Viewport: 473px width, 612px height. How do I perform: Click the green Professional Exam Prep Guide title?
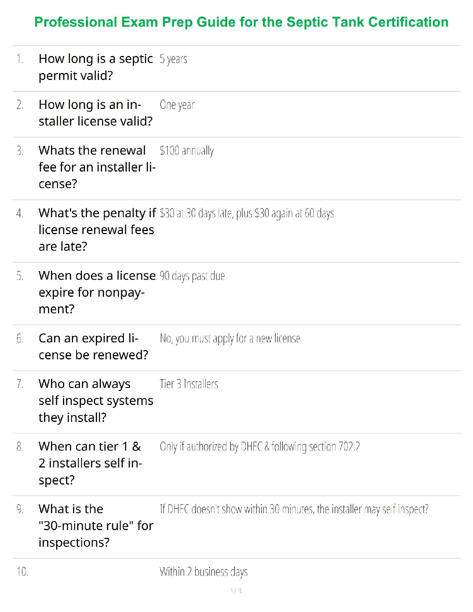tap(241, 22)
